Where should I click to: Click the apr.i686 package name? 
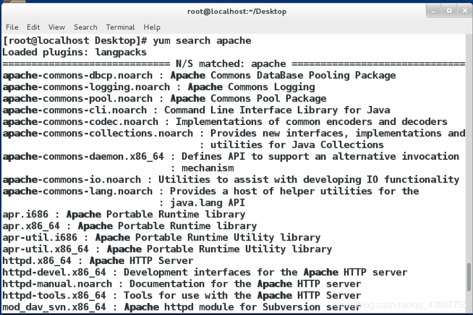[x=25, y=214]
